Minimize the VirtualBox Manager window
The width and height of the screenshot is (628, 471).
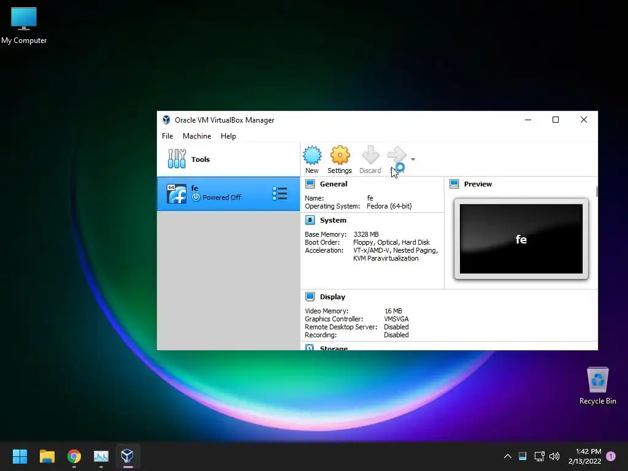pos(528,120)
